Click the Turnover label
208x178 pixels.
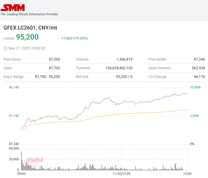point(83,68)
